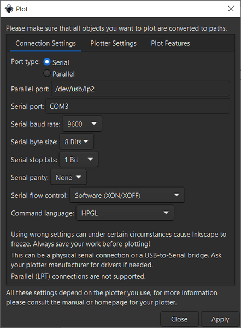Screen dimensions: 241x328
Task: Click the Close button
Action: pyautogui.click(x=179, y=319)
